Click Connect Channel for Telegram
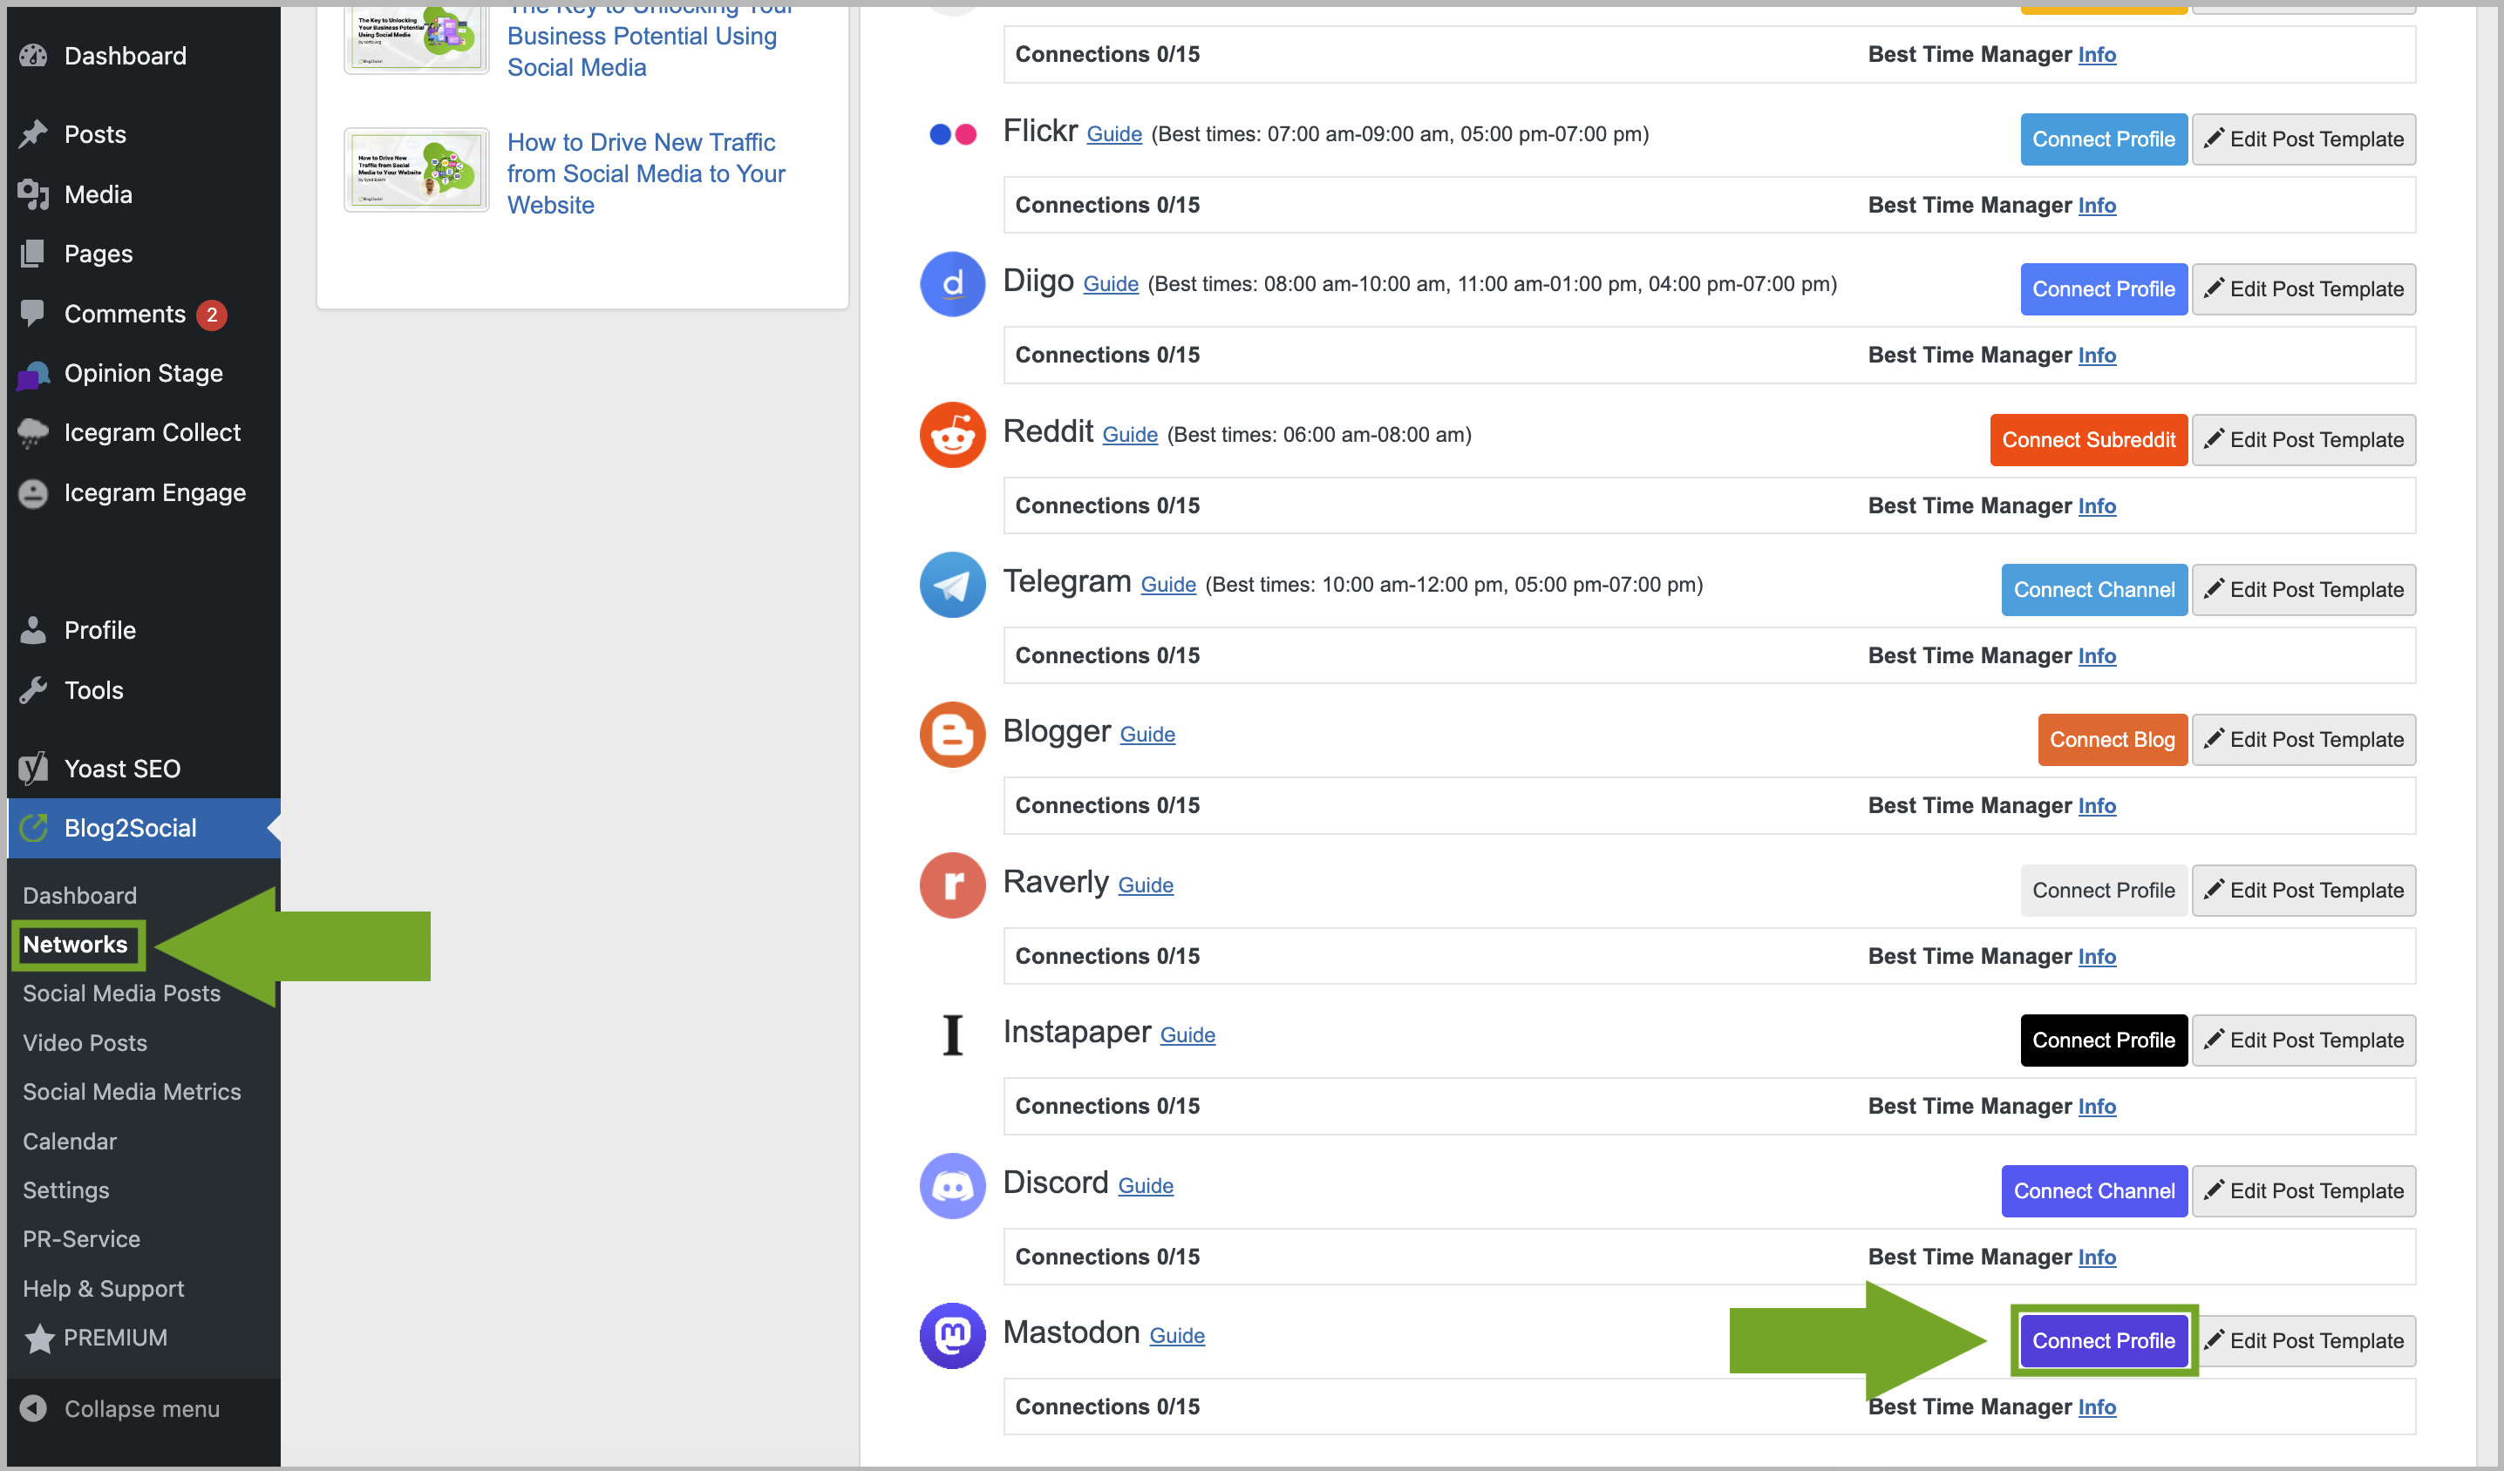 click(2094, 590)
